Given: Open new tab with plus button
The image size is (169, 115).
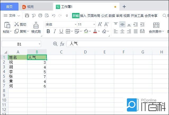Looking at the screenshot, I should point(124,7).
